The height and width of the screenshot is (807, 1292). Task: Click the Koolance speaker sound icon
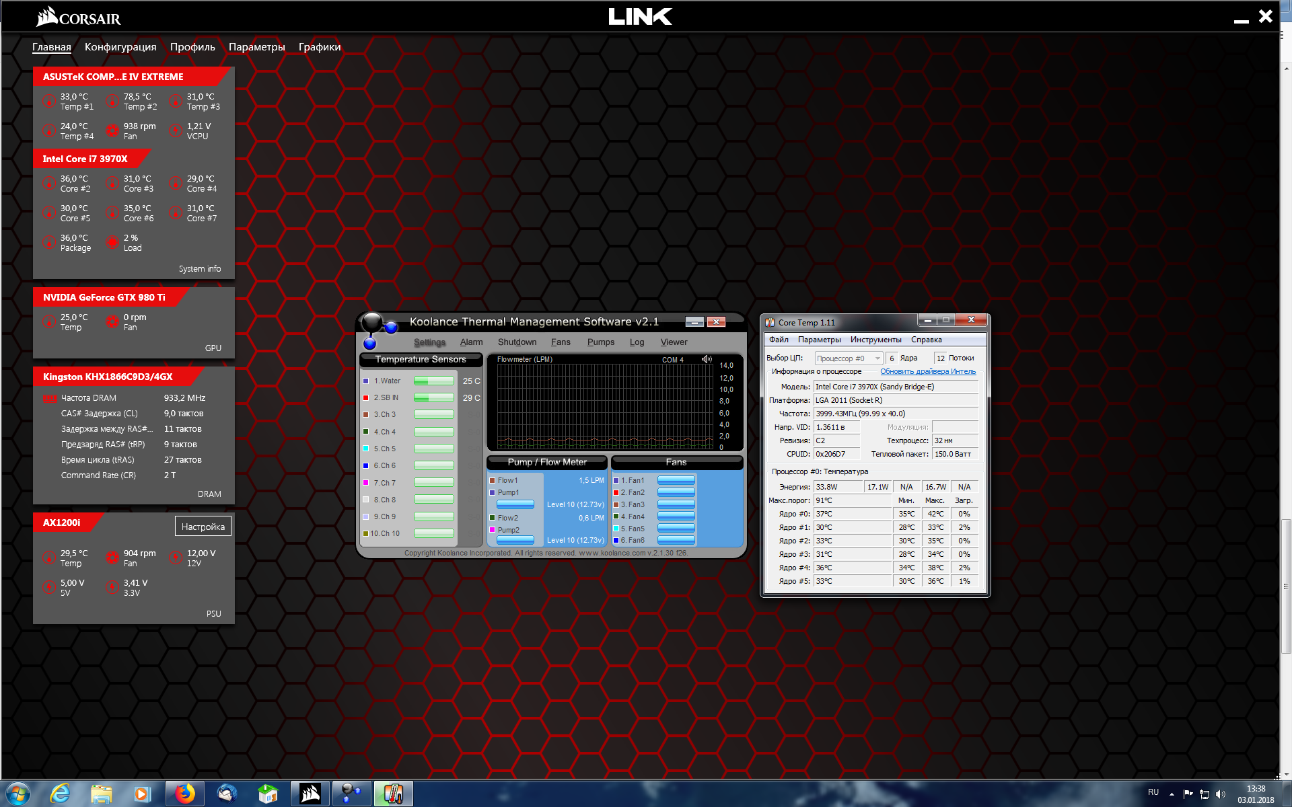[707, 359]
